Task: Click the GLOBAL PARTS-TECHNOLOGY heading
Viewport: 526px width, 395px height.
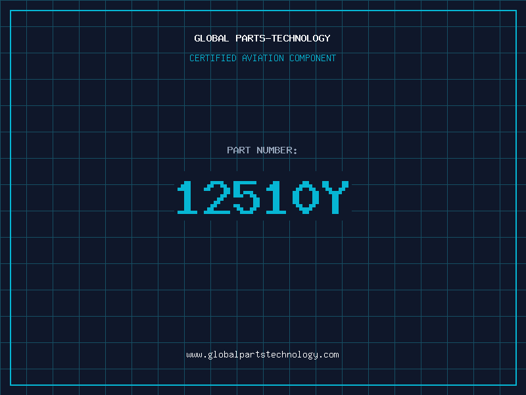Action: click(262, 38)
